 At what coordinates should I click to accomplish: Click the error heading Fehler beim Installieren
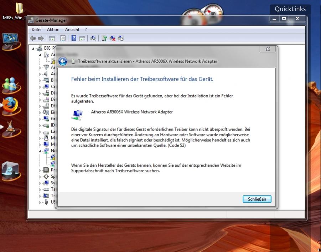(142, 79)
